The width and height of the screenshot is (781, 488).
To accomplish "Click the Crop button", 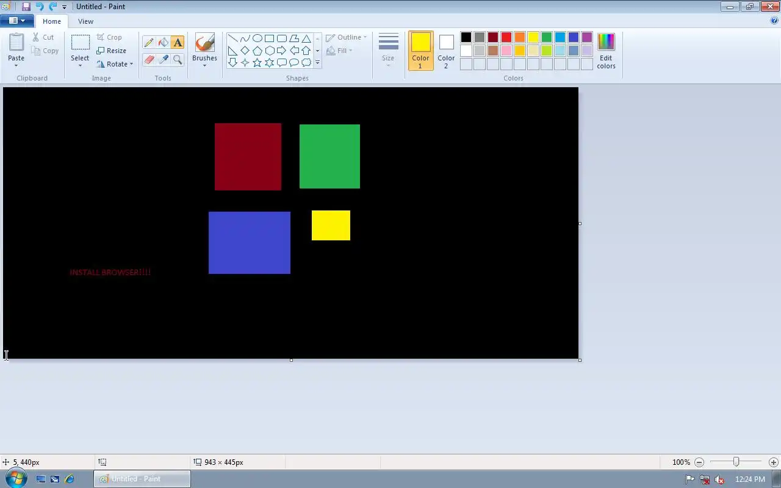I will click(x=110, y=37).
